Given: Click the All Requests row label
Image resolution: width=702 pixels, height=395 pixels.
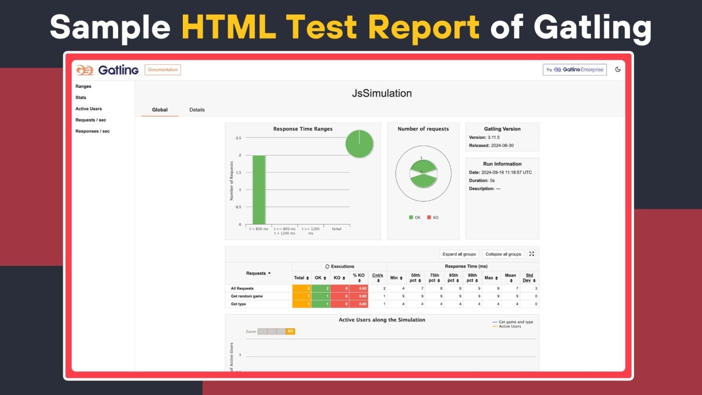Looking at the screenshot, I should [x=242, y=288].
